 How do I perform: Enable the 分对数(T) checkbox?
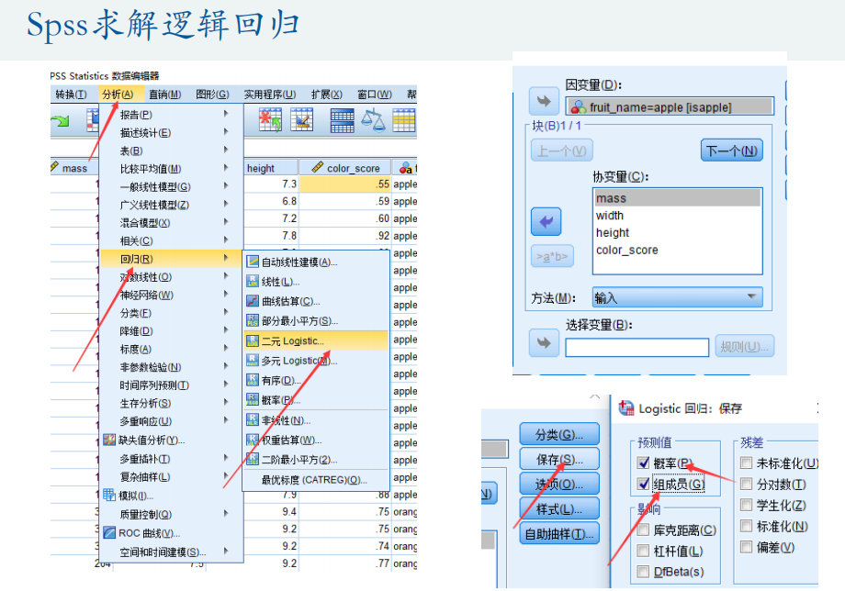tap(747, 484)
